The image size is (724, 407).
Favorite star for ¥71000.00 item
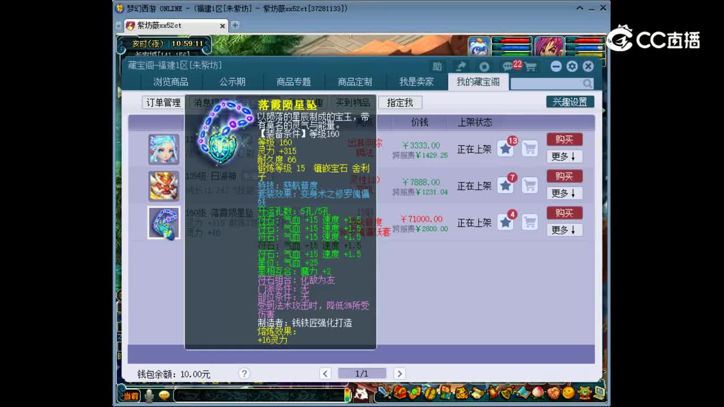point(506,222)
